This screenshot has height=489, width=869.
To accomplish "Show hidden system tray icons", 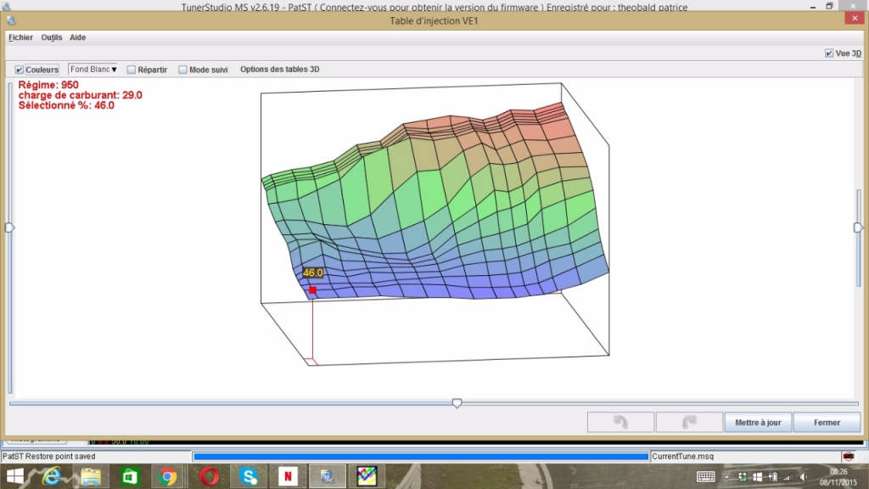I will [x=726, y=477].
